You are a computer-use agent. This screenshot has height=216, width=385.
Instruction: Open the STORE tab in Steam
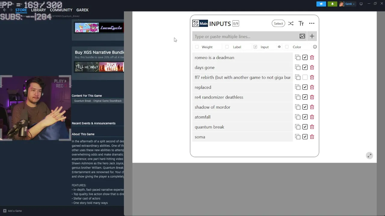[x=21, y=10]
